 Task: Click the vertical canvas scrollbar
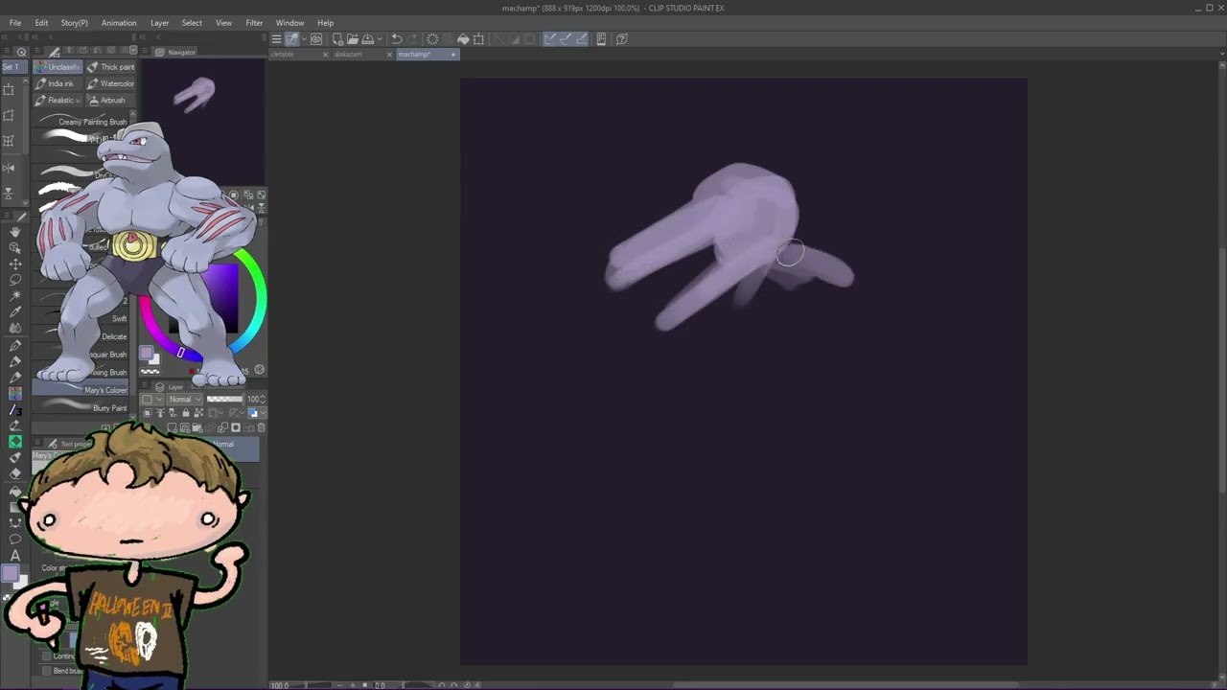pyautogui.click(x=1222, y=369)
